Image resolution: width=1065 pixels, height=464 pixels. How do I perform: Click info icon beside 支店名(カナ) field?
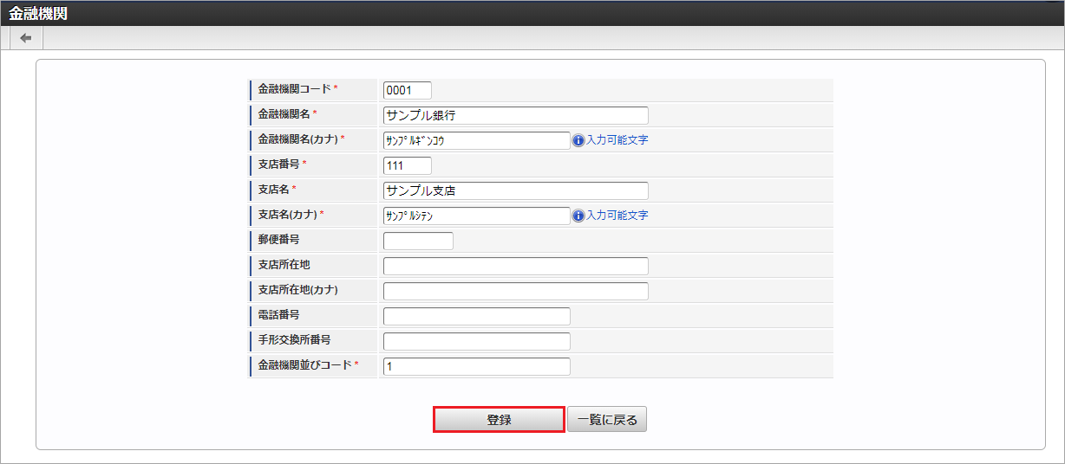[578, 216]
